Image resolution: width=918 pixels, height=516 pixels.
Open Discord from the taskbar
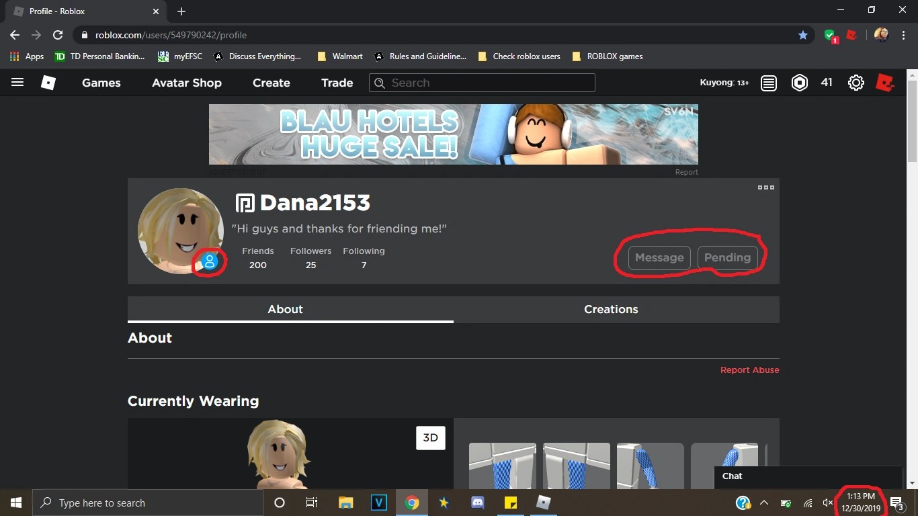[x=477, y=503]
